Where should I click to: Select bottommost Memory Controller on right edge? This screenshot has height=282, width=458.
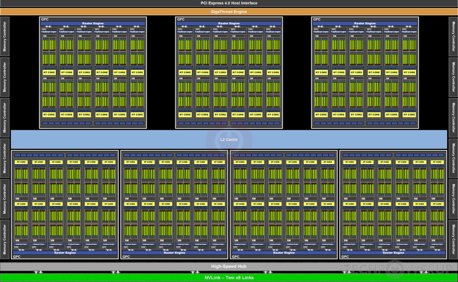[x=453, y=239]
